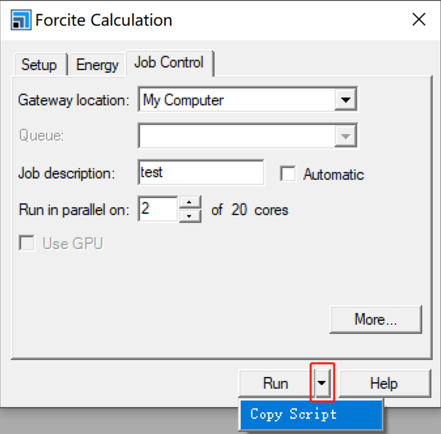
Task: Close the Forcite Calculation dialog
Action: pyautogui.click(x=419, y=20)
